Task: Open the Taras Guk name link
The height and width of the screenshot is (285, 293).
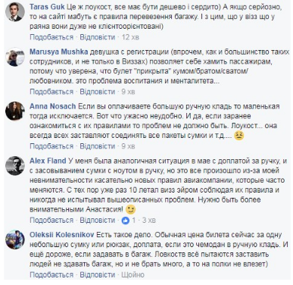Action: click(x=47, y=7)
